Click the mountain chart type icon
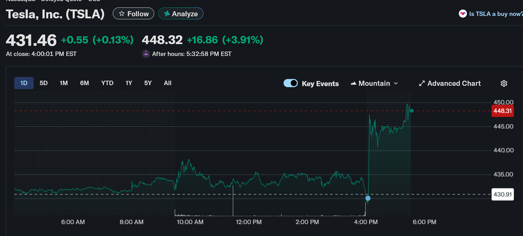The width and height of the screenshot is (523, 236). pos(353,83)
